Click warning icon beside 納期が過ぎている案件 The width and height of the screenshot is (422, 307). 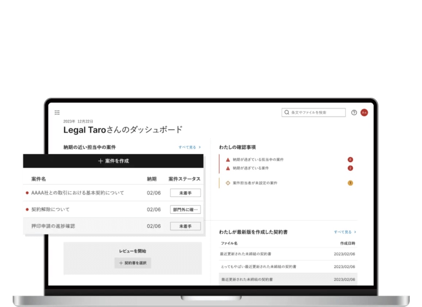pos(228,168)
